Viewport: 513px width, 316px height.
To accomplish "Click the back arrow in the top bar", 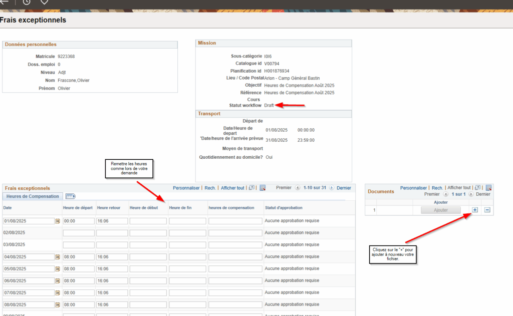I will click(x=5, y=2).
